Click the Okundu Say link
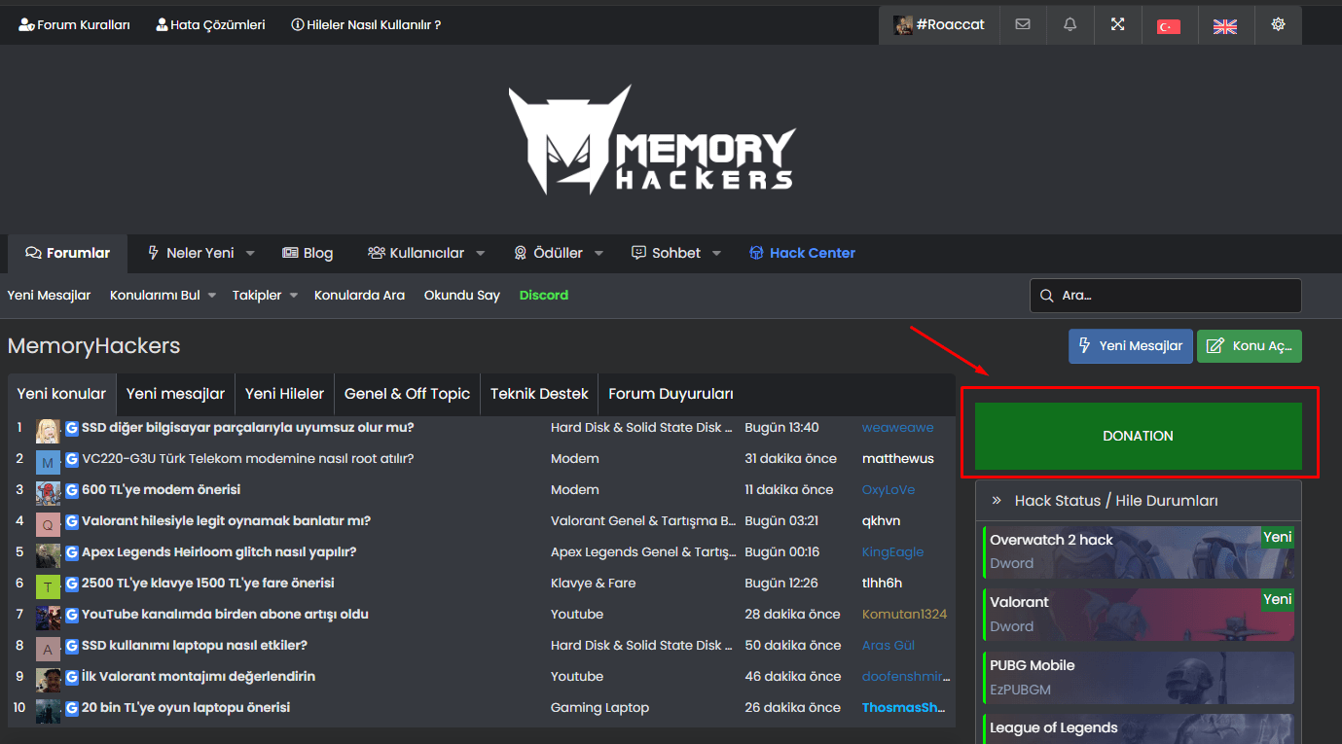The image size is (1342, 744). tap(462, 296)
